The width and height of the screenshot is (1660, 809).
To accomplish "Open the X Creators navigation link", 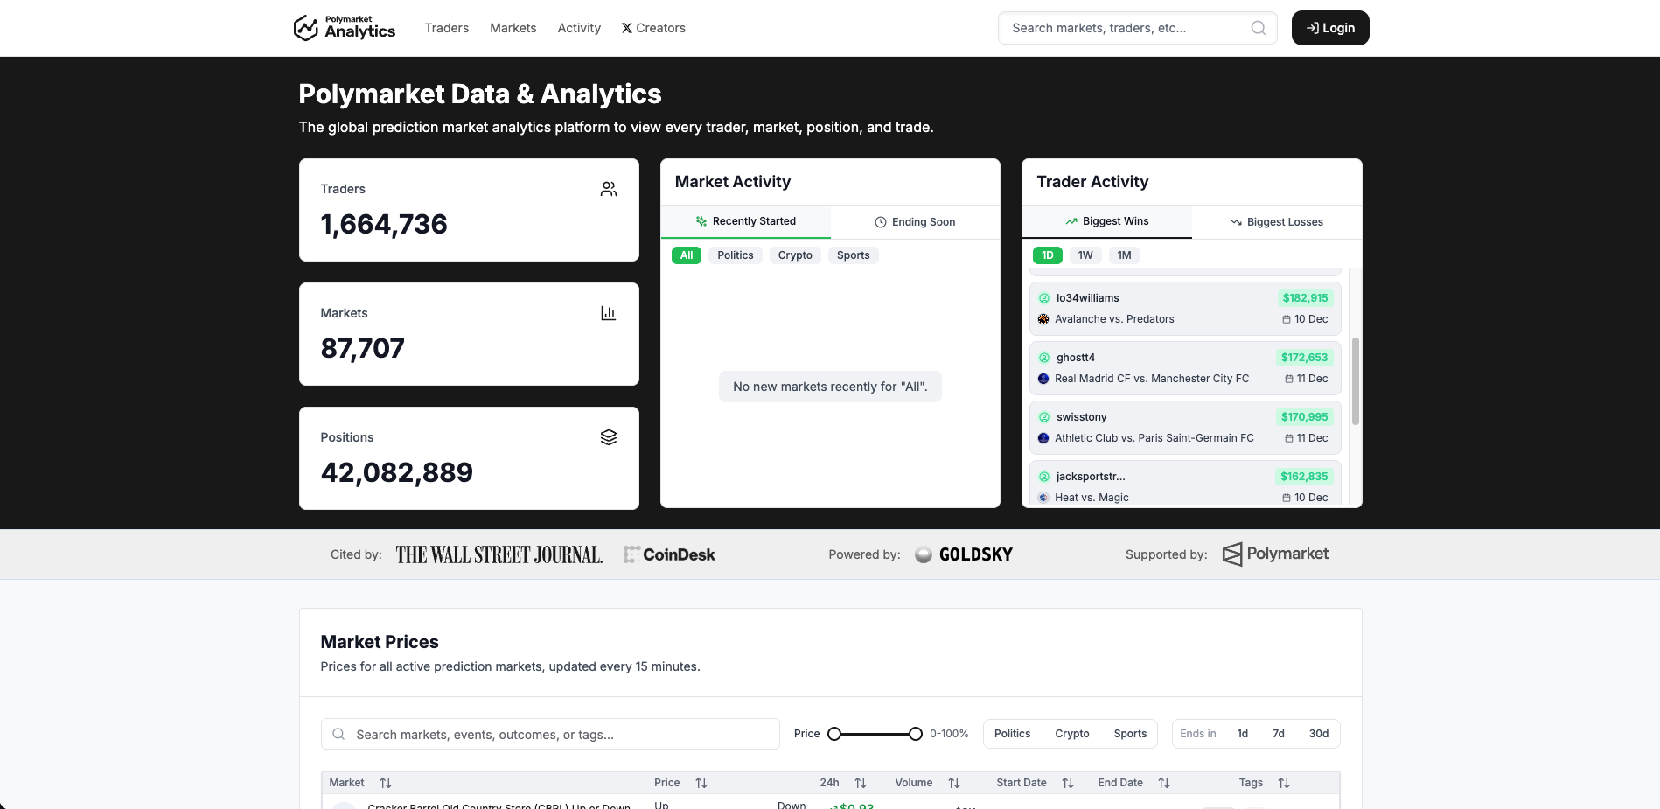I will coord(653,28).
